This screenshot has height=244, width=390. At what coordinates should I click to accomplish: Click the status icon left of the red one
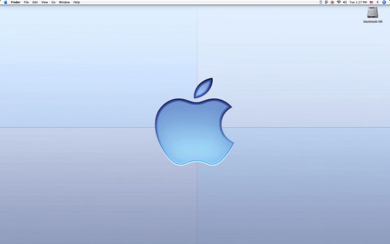(326, 2)
